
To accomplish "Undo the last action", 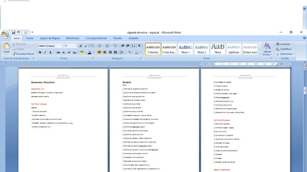I will tap(18, 32).
